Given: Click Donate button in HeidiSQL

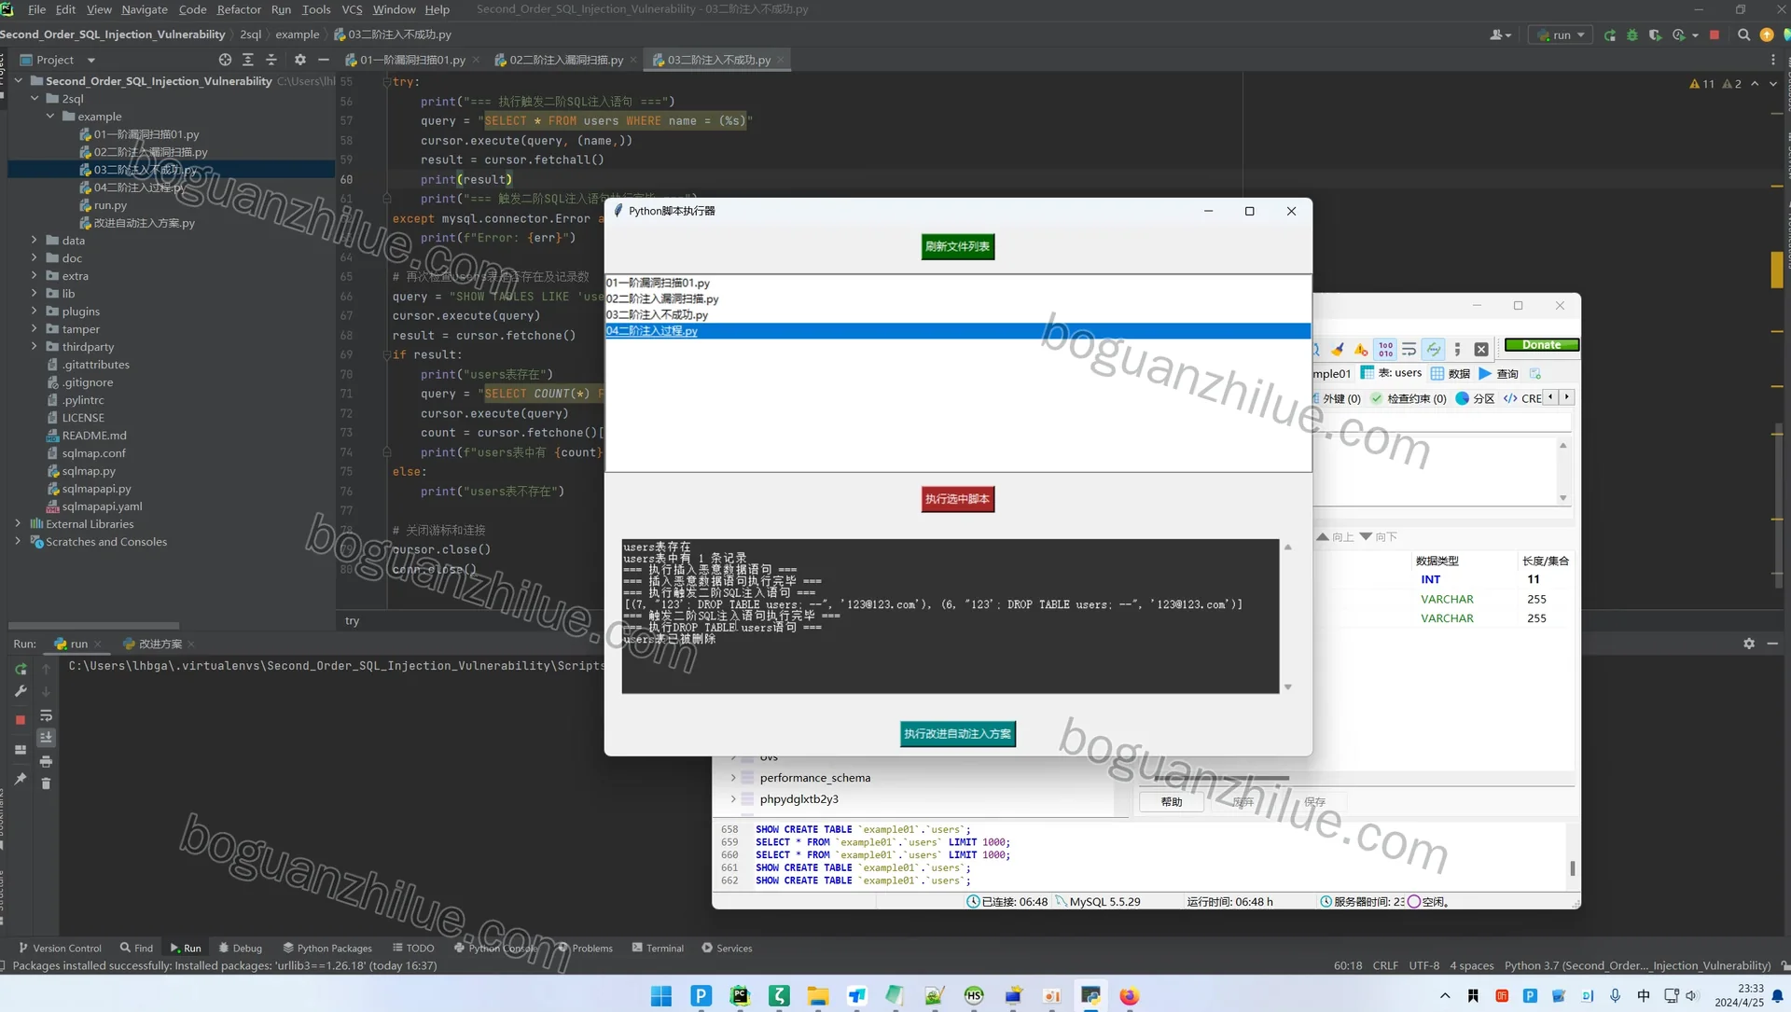Looking at the screenshot, I should (x=1542, y=345).
